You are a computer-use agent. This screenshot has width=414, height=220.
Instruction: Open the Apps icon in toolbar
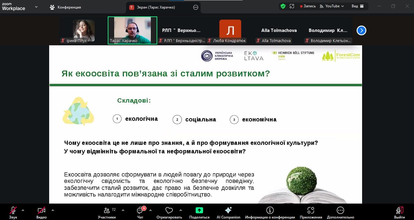tap(311, 210)
